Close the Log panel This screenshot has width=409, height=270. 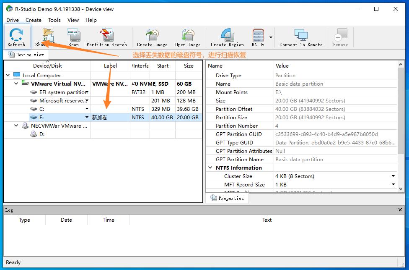(x=400, y=210)
